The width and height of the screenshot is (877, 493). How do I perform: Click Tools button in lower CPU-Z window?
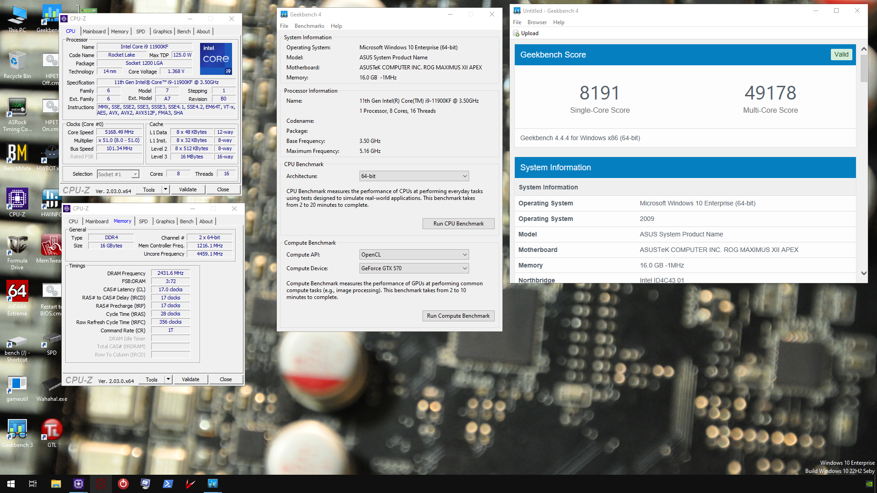pos(152,379)
